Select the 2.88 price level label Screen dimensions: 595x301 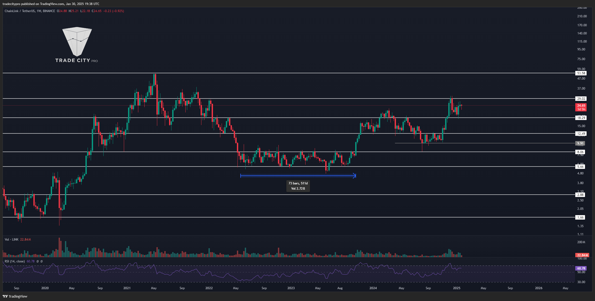(580, 195)
